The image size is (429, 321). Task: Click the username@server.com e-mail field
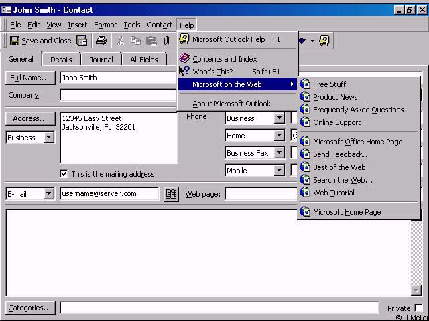click(109, 194)
